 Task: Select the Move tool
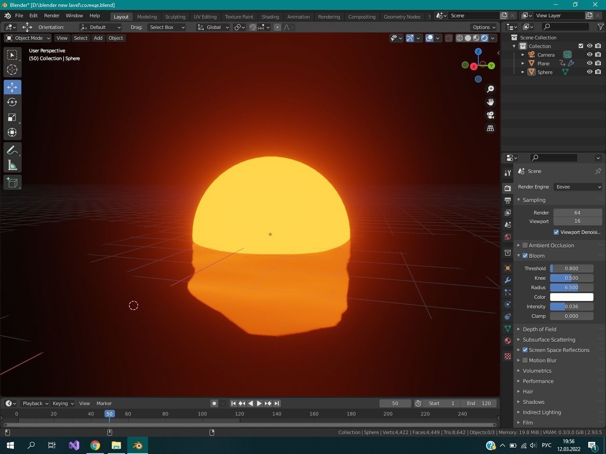(x=12, y=87)
